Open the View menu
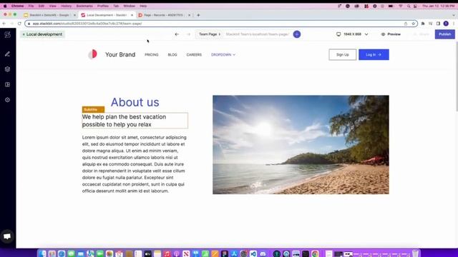 (x=52, y=6)
